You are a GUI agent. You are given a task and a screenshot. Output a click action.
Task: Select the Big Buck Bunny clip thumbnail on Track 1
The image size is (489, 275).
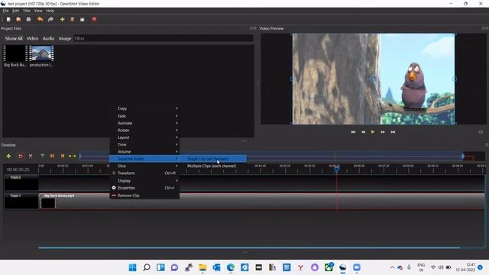point(48,203)
